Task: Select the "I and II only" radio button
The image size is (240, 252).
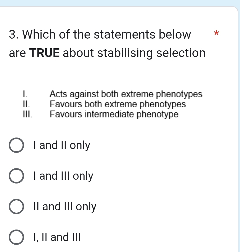Action: click(16, 145)
